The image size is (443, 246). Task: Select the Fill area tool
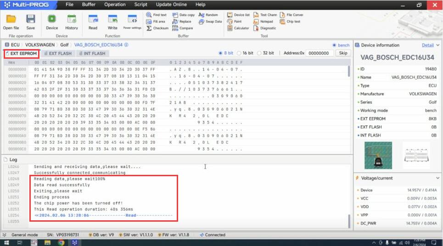pos(156,22)
